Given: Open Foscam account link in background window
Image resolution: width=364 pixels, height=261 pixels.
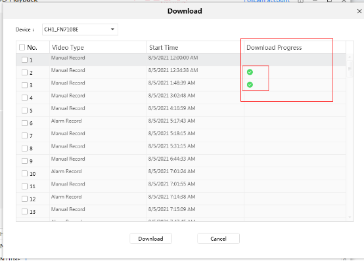Looking at the screenshot, I should coord(267,1).
